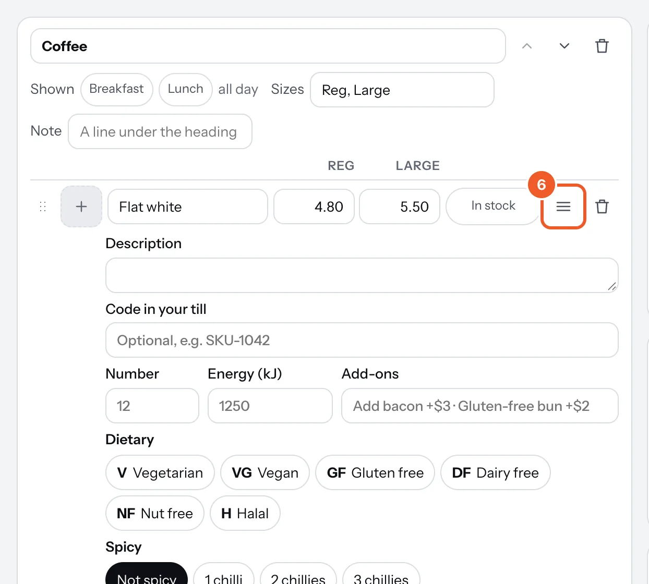Edit the Large price 5.50
Viewport: 649px width, 584px height.
pyautogui.click(x=400, y=206)
